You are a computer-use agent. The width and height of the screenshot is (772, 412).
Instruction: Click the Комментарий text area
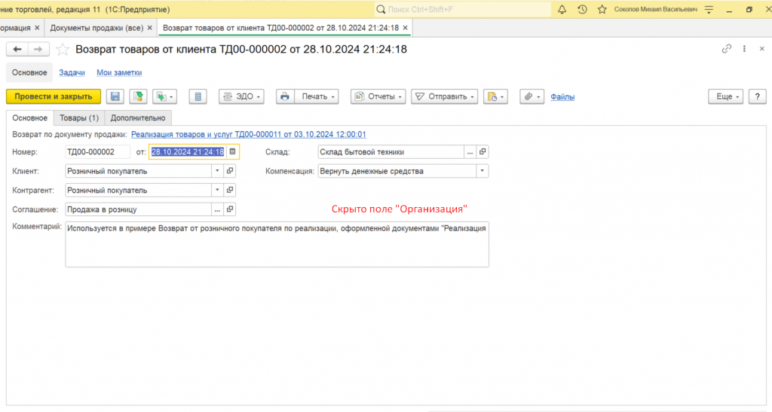tap(277, 244)
